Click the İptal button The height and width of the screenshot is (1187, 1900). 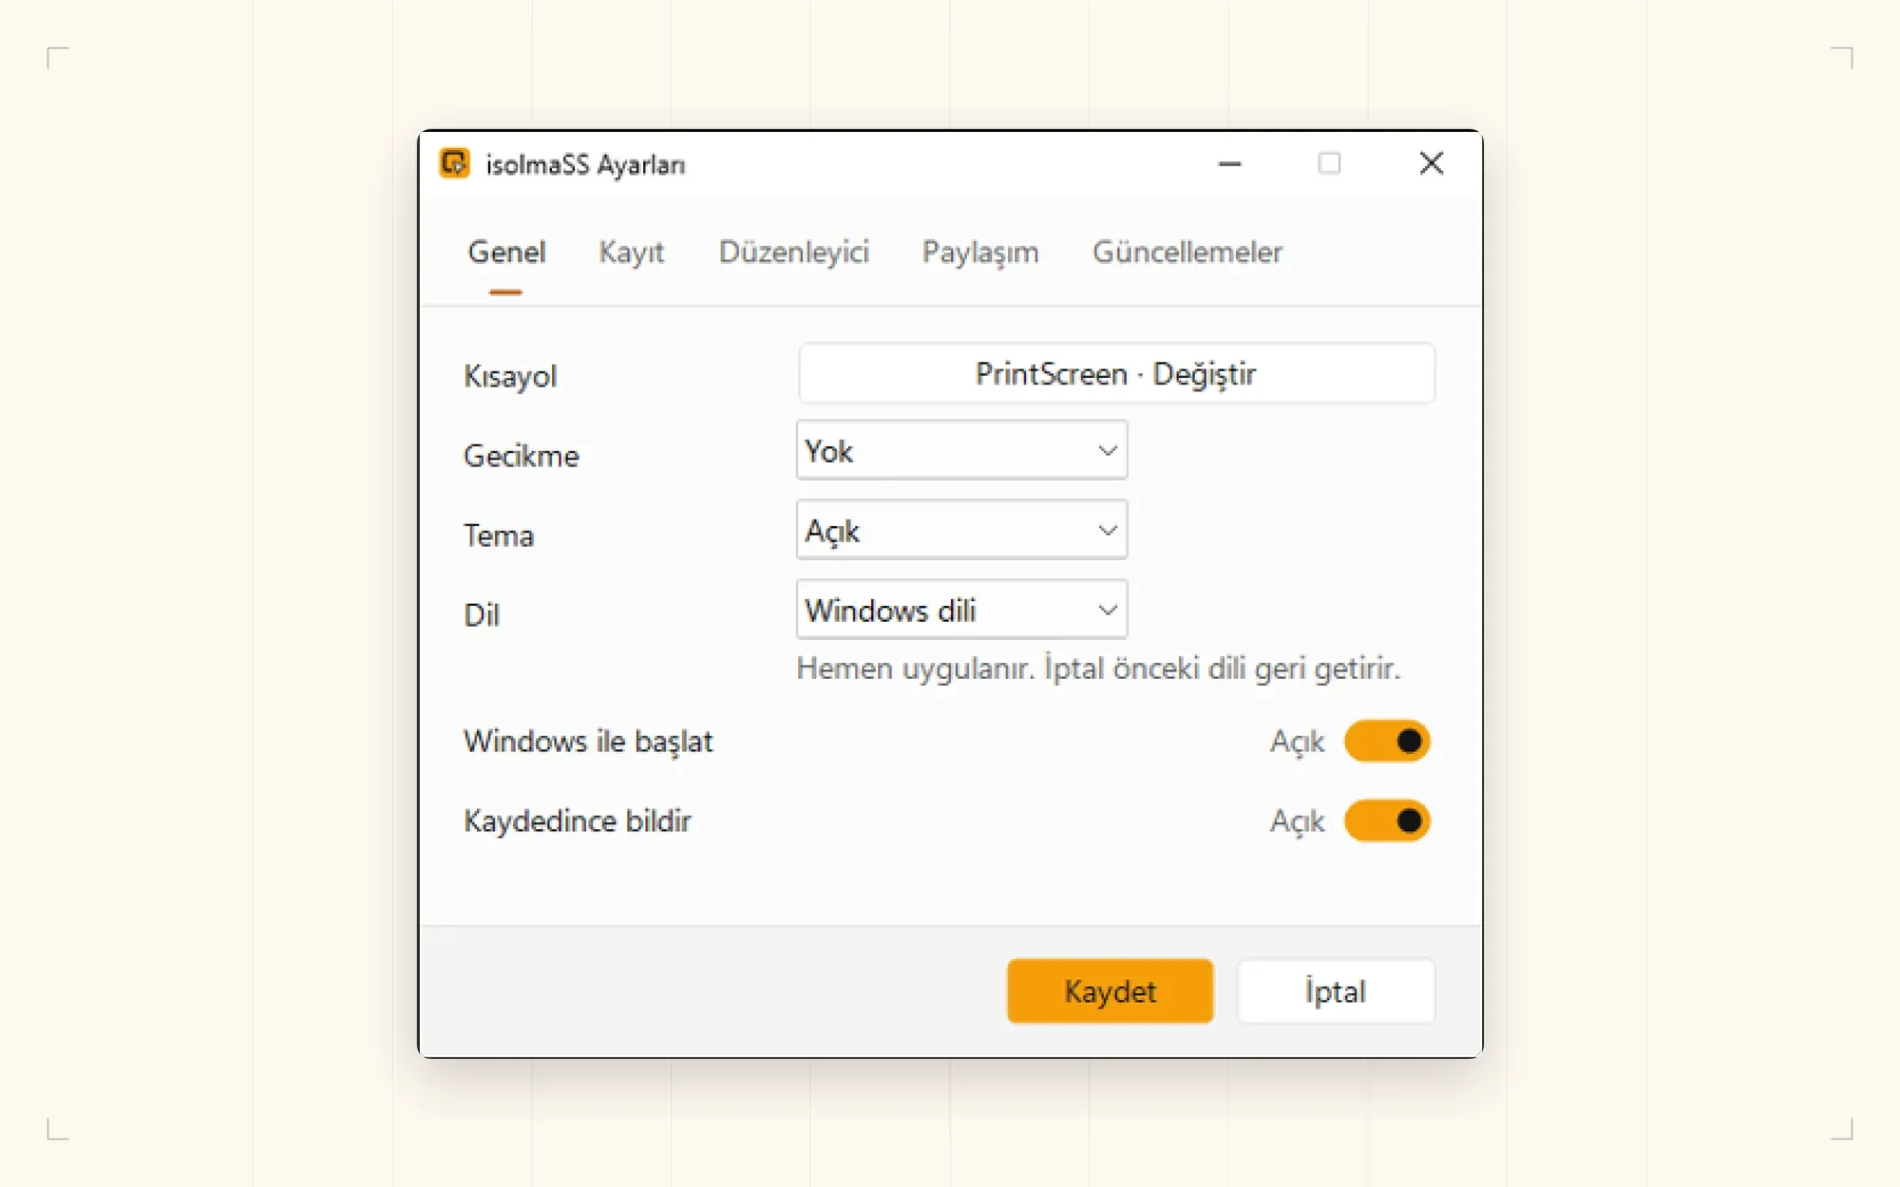[x=1335, y=991]
